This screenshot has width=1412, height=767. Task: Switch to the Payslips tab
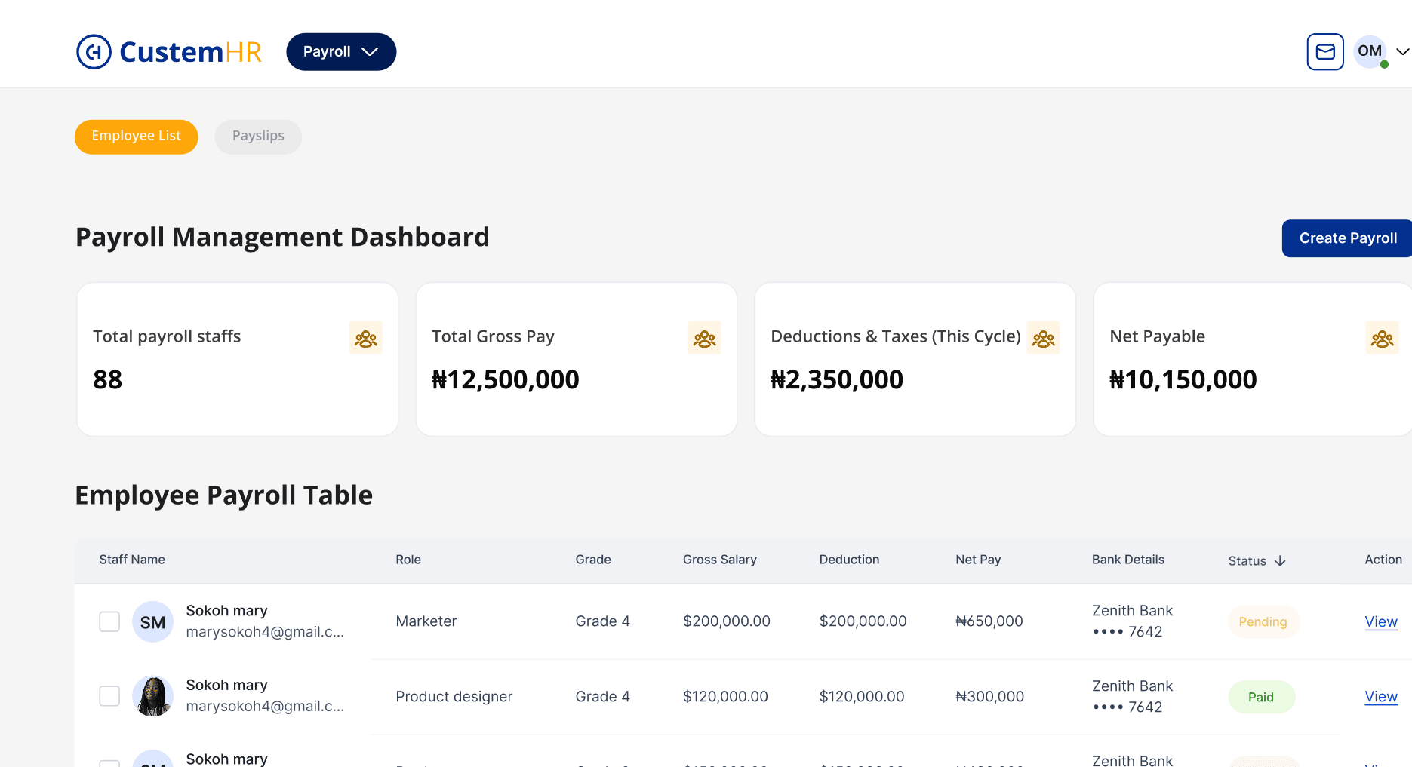coord(258,137)
